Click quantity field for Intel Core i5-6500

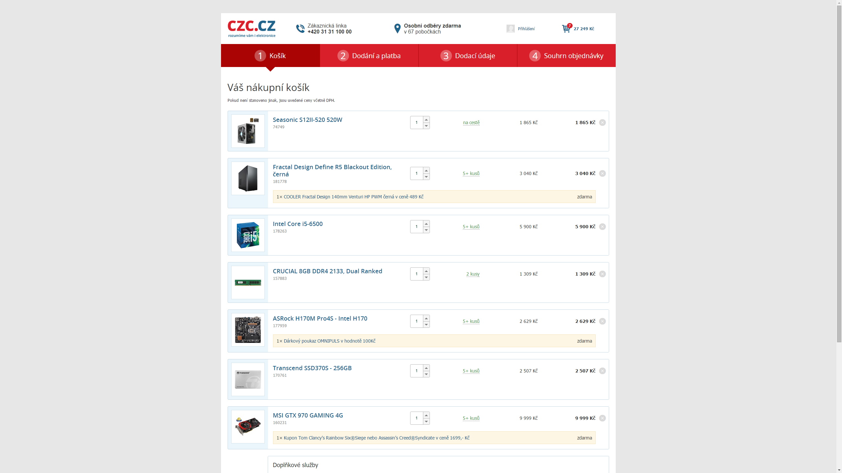click(416, 227)
